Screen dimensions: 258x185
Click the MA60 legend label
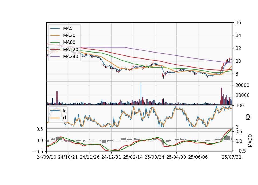point(69,42)
